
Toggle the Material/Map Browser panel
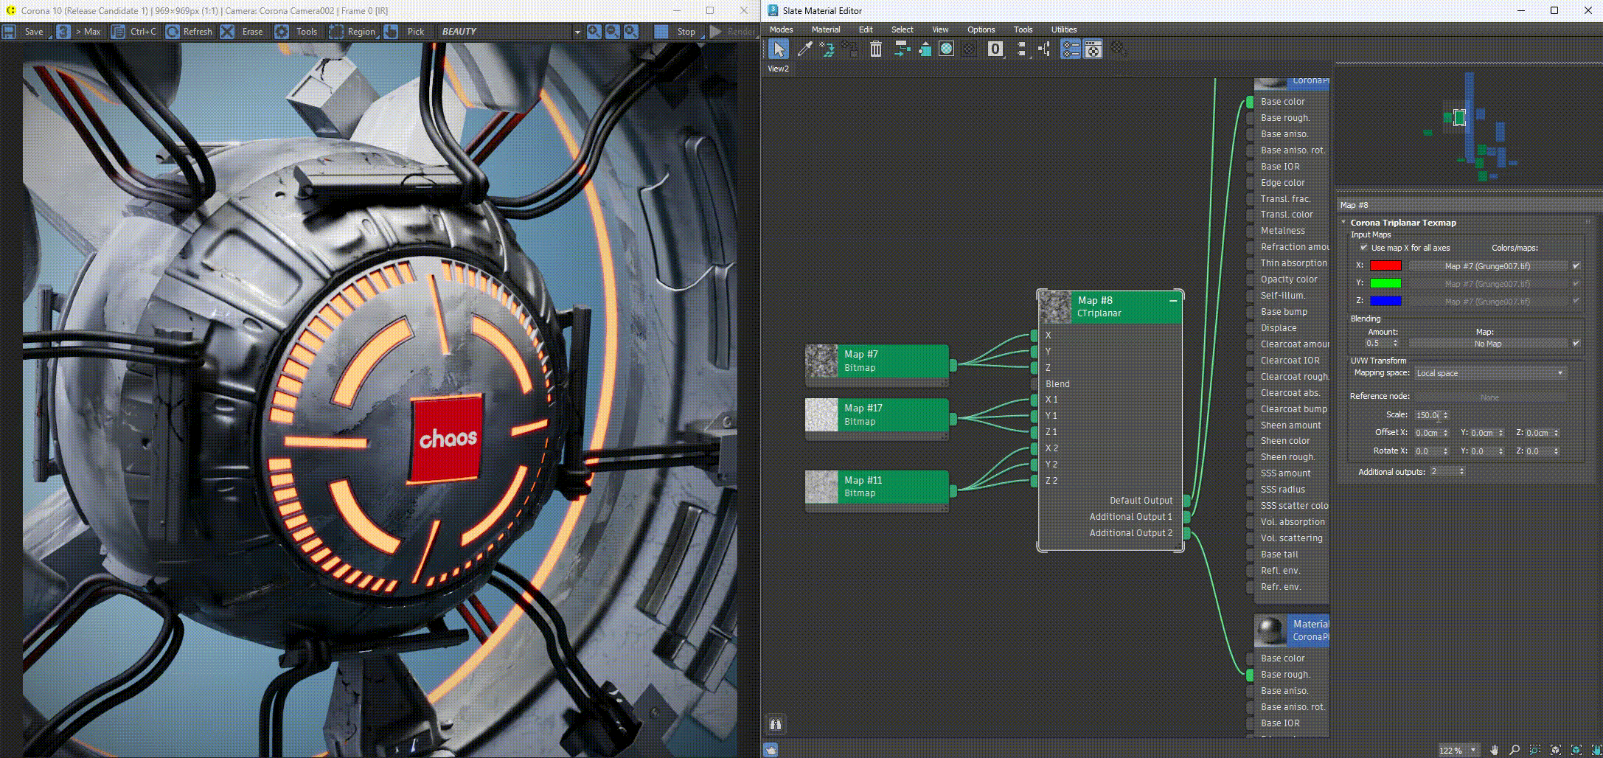point(1071,49)
